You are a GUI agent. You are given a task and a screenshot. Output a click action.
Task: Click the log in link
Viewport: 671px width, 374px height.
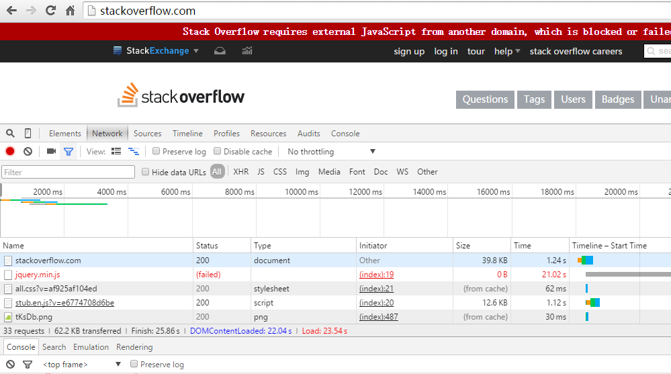[446, 51]
